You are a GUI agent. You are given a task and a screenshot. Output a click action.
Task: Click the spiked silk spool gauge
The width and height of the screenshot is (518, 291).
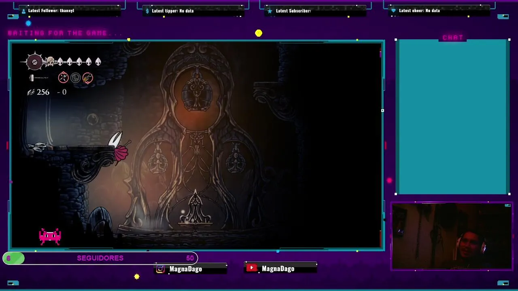(34, 62)
